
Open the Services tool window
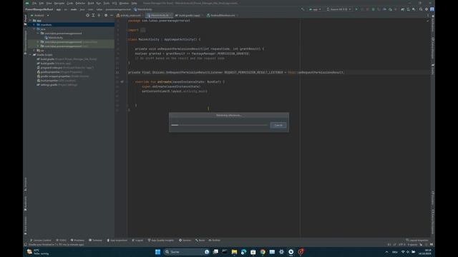[185, 241]
